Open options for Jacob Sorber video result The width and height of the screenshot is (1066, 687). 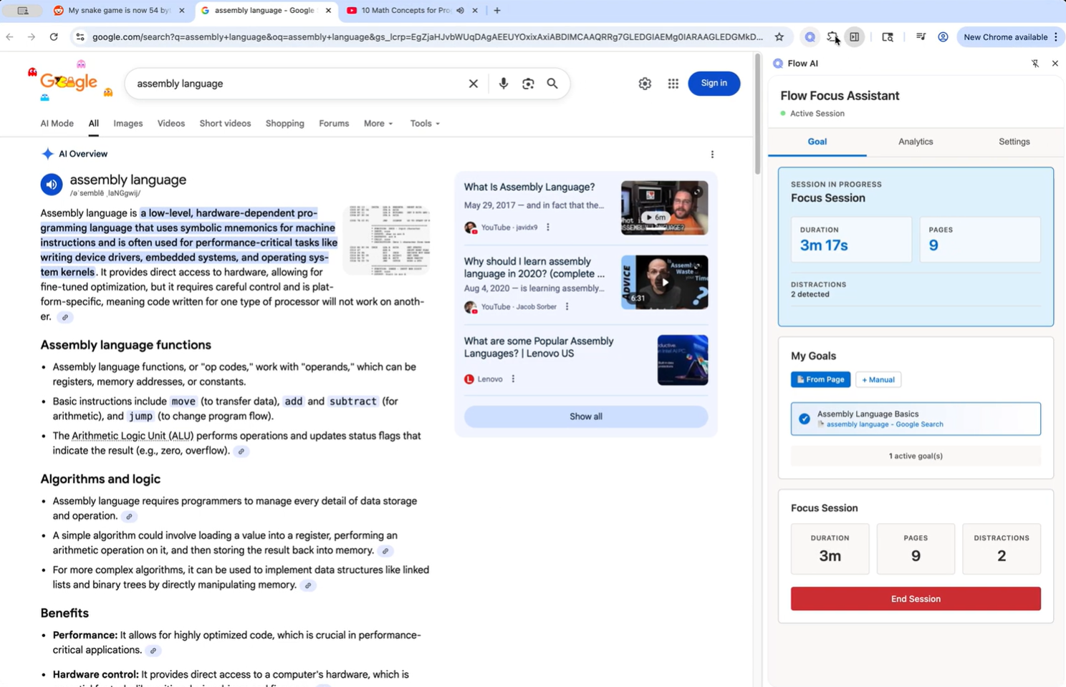[567, 307]
